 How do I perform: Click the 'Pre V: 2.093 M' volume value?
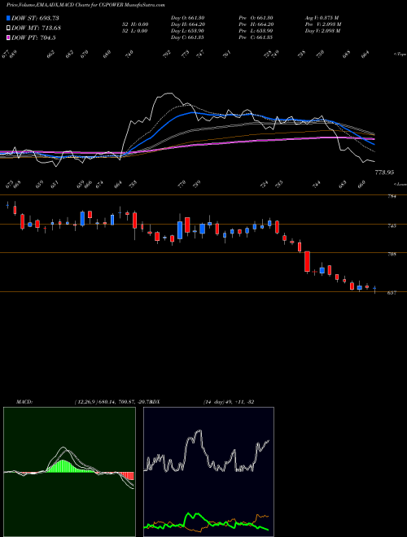323,24
